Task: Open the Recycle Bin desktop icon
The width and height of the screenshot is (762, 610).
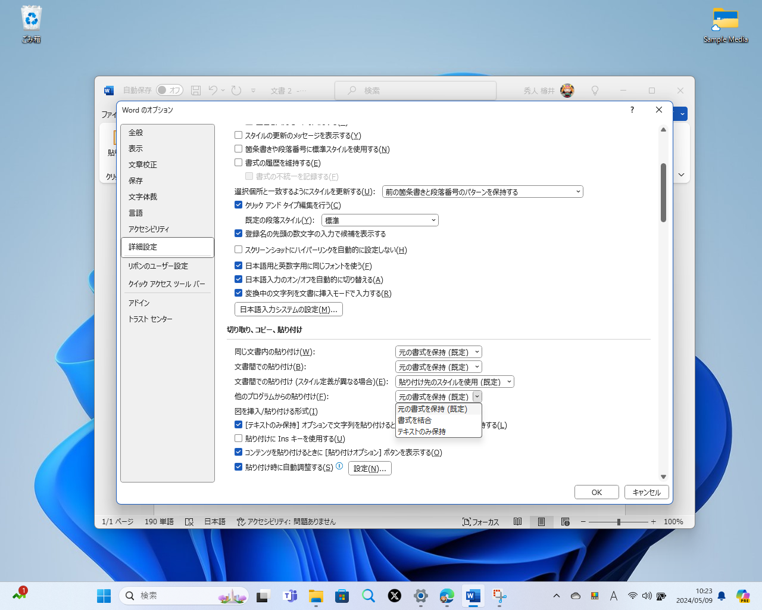Action: point(32,24)
